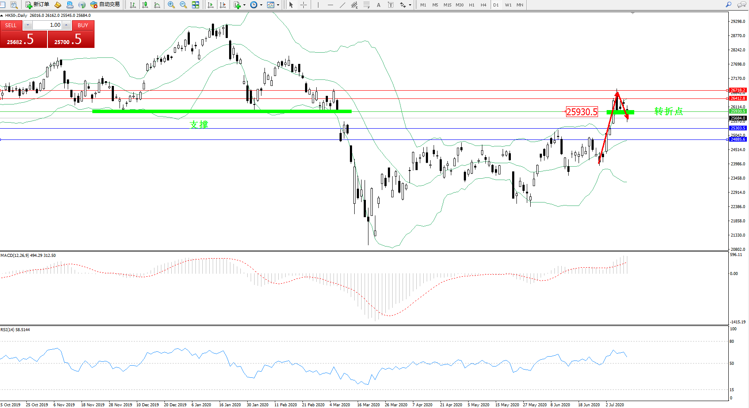The height and width of the screenshot is (408, 749).
Task: Increase lot volume with up arrow
Action: [66, 25]
